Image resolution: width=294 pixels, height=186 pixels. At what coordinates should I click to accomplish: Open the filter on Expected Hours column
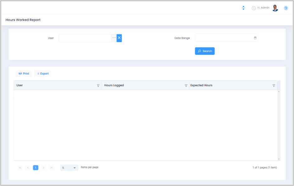point(274,86)
